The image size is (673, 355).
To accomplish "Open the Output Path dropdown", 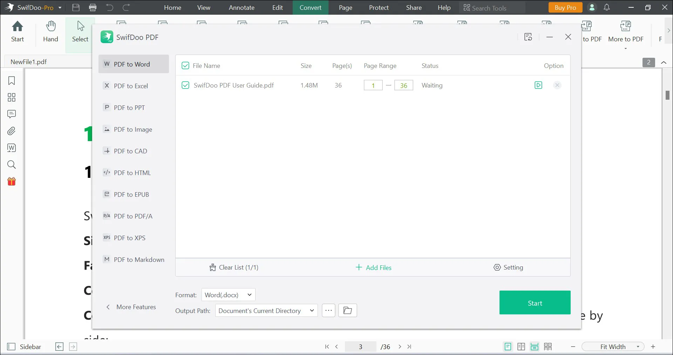I will [x=266, y=311].
